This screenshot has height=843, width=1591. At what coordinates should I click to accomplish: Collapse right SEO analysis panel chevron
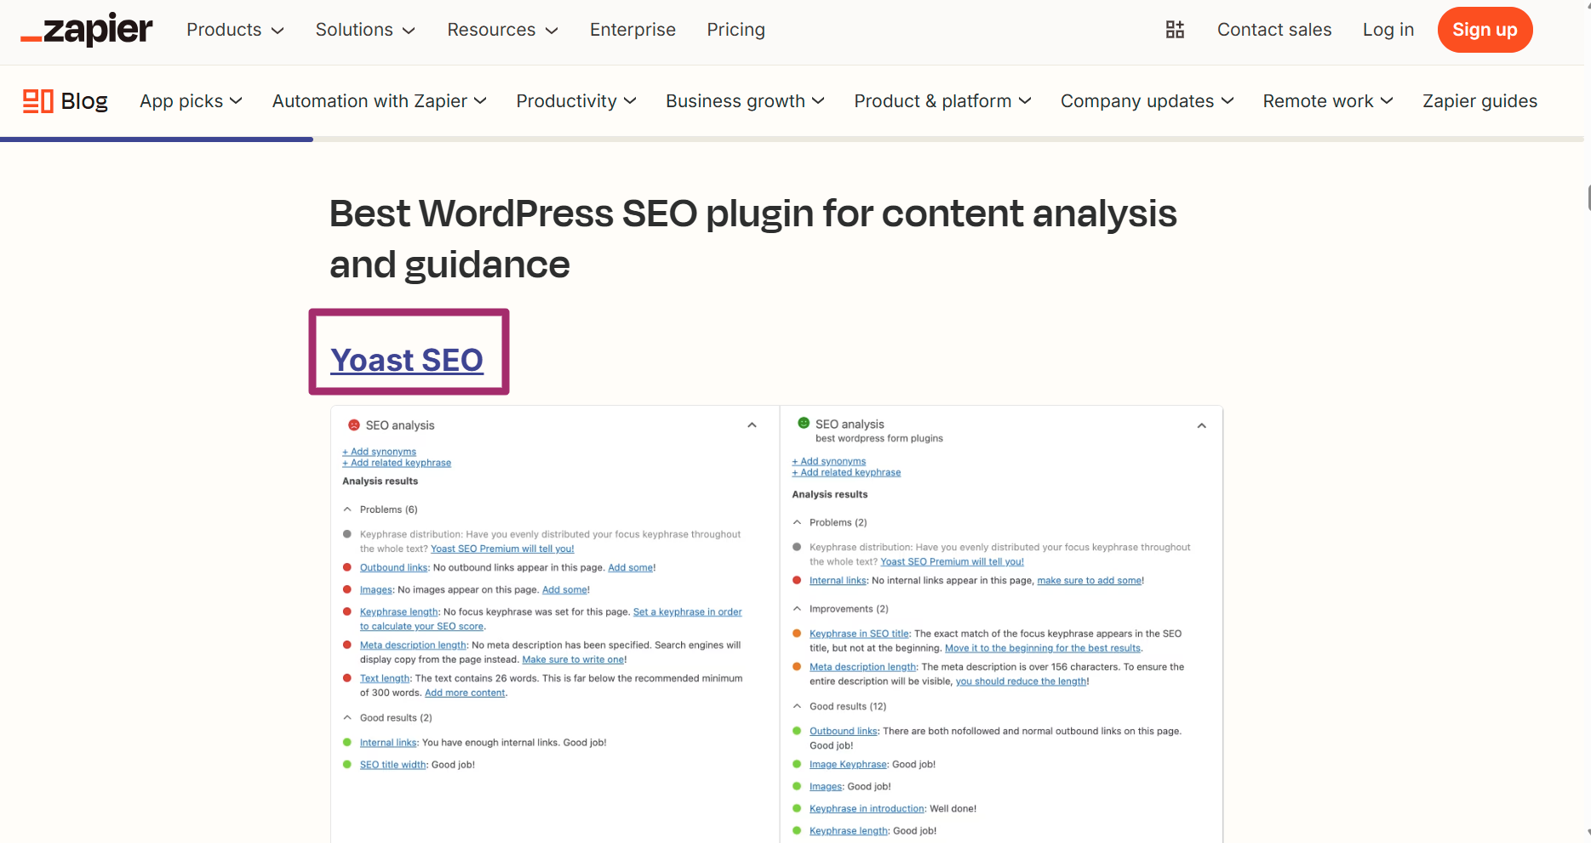click(1201, 425)
